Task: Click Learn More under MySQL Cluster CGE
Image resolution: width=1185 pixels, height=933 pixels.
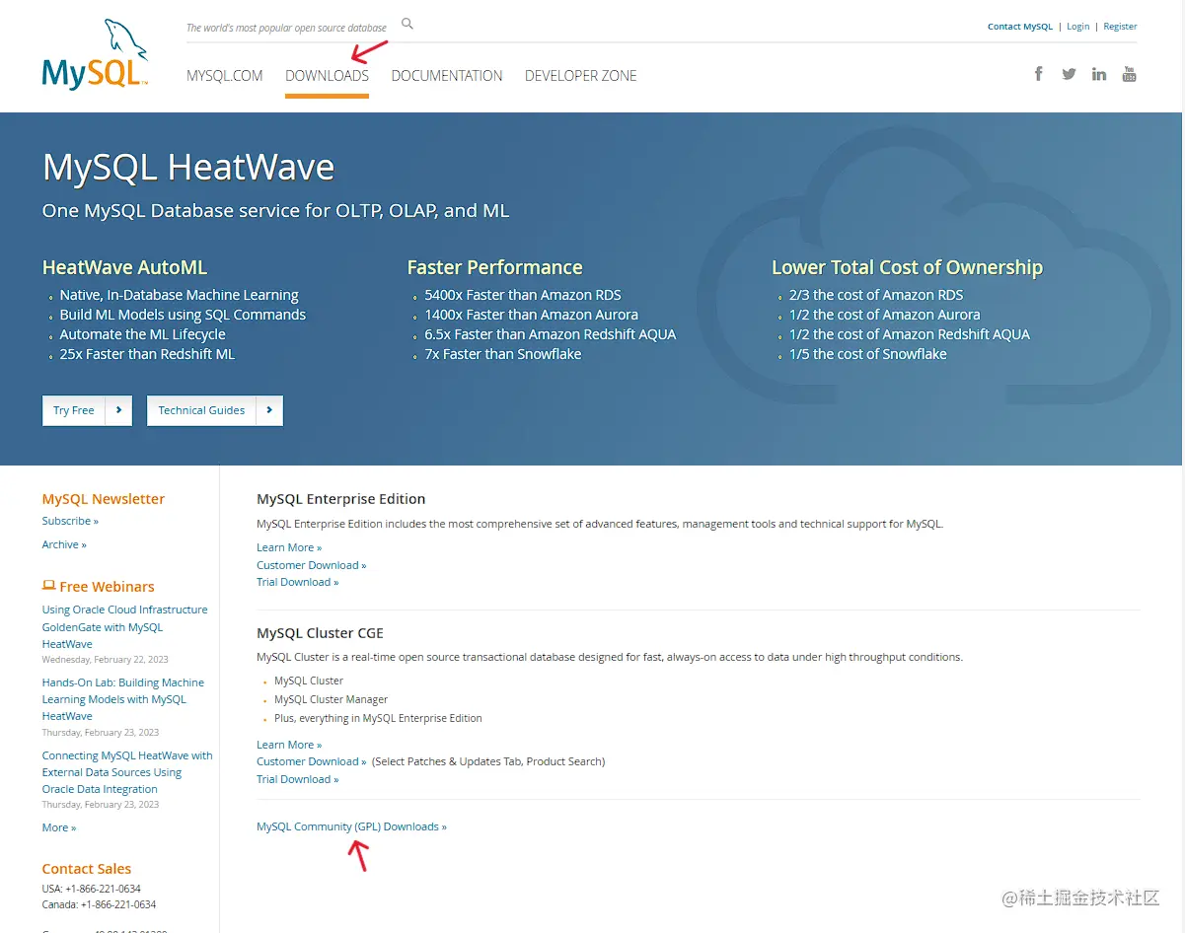Action: (x=289, y=745)
